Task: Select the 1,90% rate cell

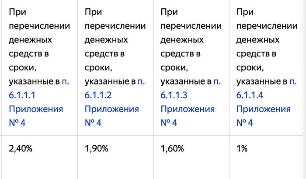Action: pyautogui.click(x=96, y=148)
